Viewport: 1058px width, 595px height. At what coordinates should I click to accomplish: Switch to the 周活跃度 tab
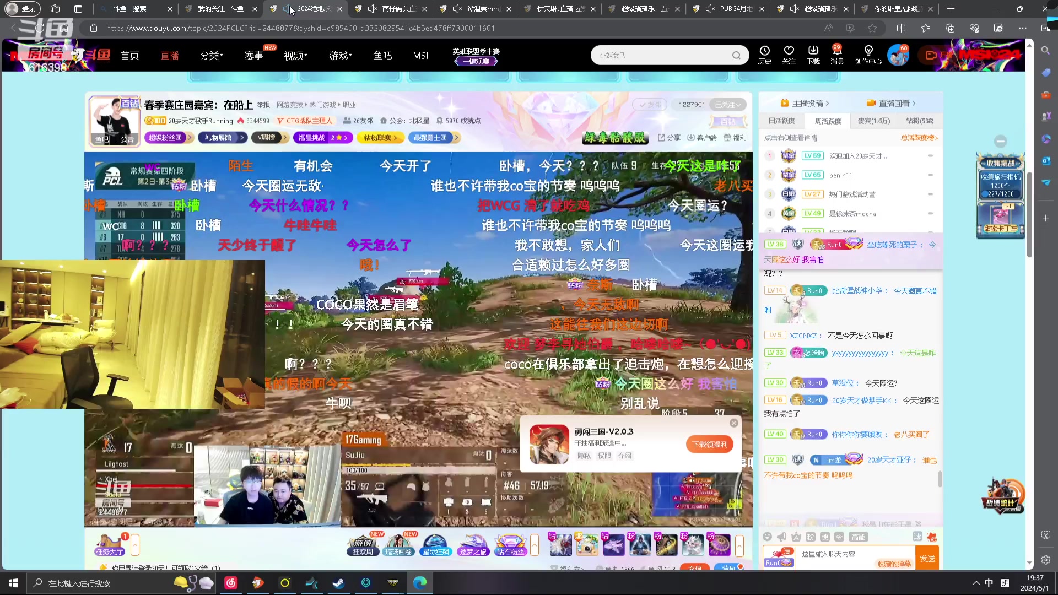click(x=828, y=121)
